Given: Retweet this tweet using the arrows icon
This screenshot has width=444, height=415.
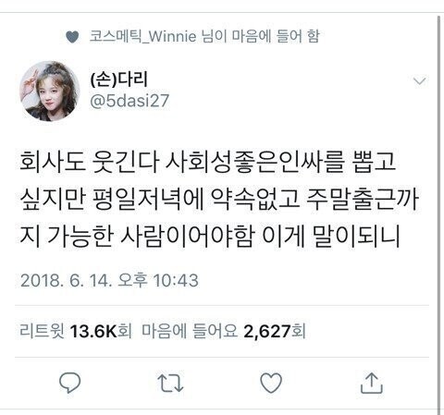Looking at the screenshot, I should [170, 383].
